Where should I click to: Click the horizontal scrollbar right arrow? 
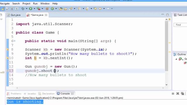[163, 88]
